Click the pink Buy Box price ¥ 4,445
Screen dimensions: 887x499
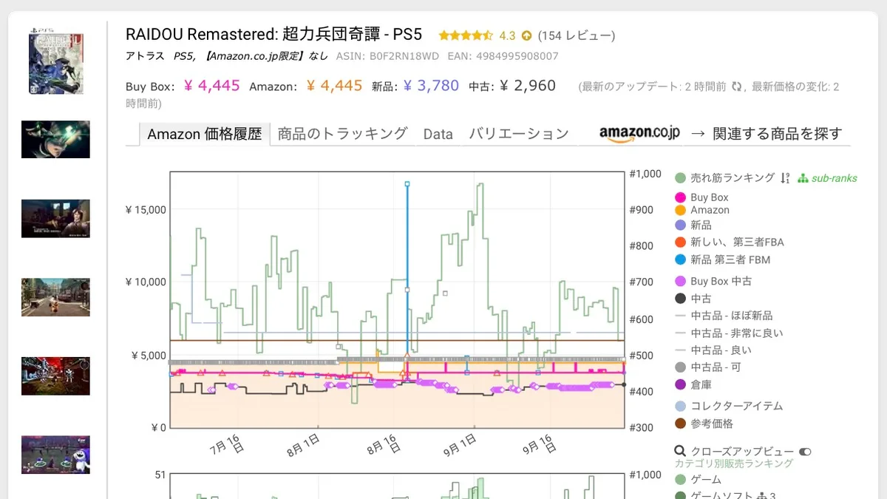212,86
